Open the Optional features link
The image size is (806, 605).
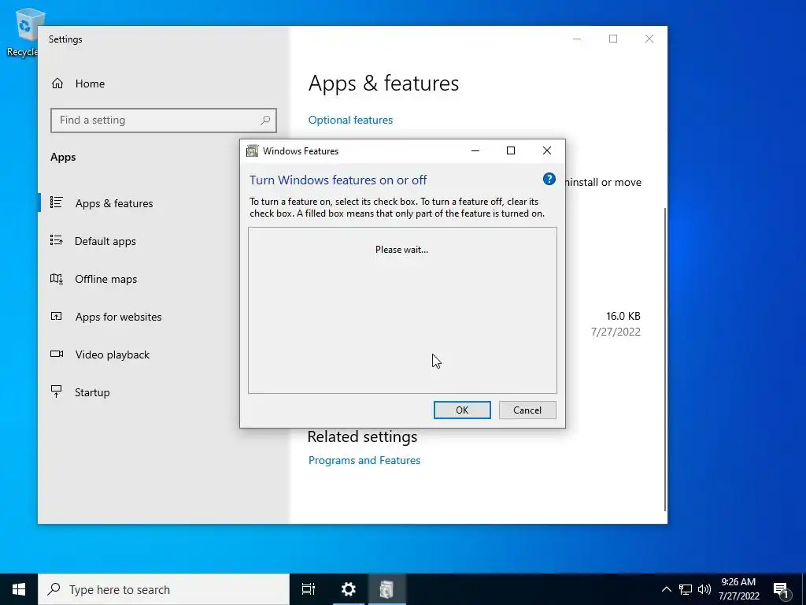(350, 120)
